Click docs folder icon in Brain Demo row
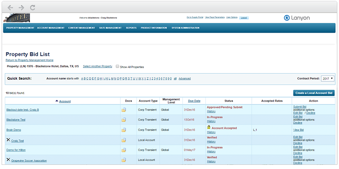 (124, 130)
